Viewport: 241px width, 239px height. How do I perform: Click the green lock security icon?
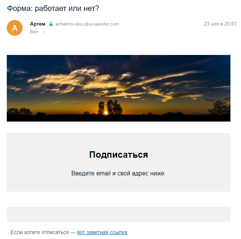point(51,24)
